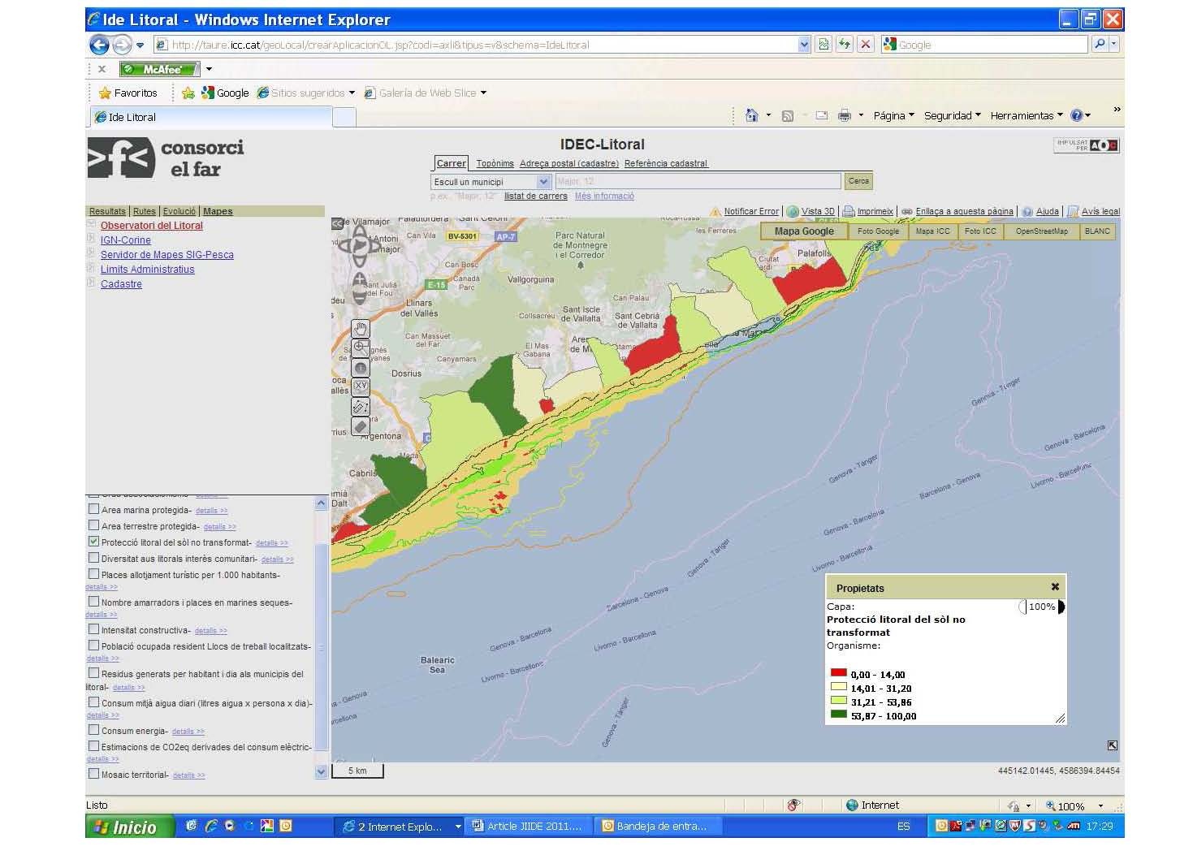Image resolution: width=1193 pixels, height=855 pixels.
Task: Go forward with IE forward arrow
Action: point(122,45)
